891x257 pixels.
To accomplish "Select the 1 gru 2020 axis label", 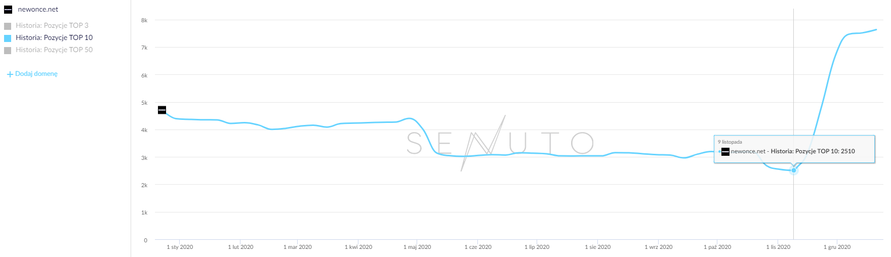I will [837, 247].
